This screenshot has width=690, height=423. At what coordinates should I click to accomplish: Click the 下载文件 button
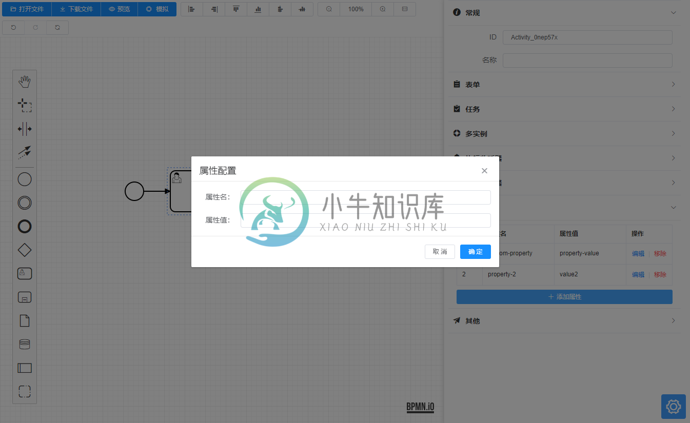pos(76,9)
